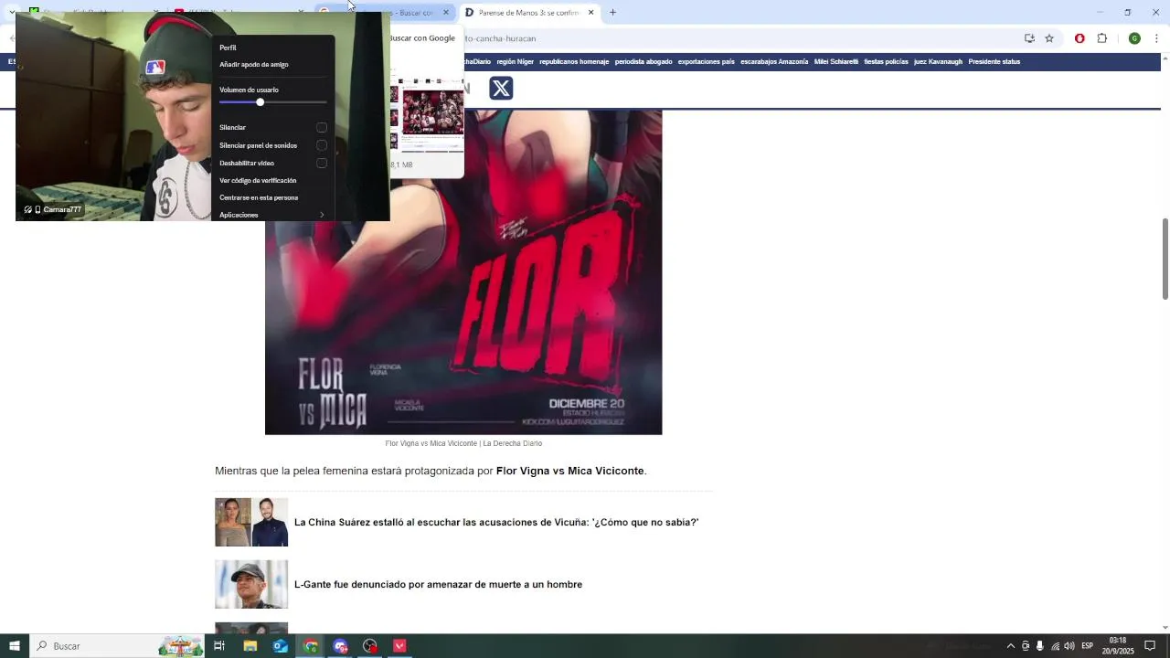Open the Windows notification center
The image size is (1170, 658).
click(1150, 646)
